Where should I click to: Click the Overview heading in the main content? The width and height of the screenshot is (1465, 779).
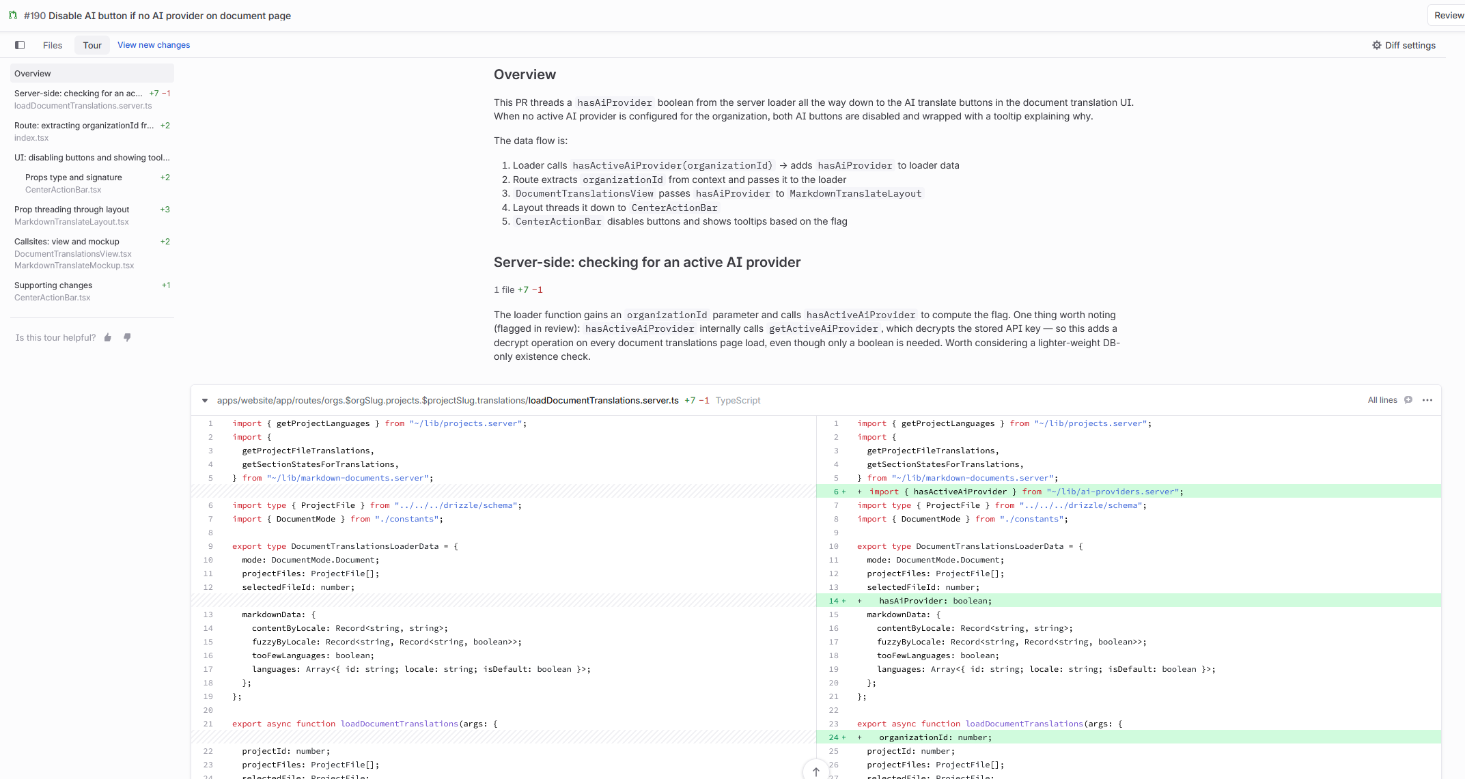pyautogui.click(x=525, y=74)
